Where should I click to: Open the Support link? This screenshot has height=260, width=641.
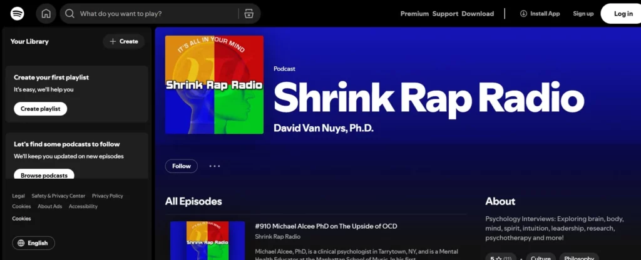[445, 14]
